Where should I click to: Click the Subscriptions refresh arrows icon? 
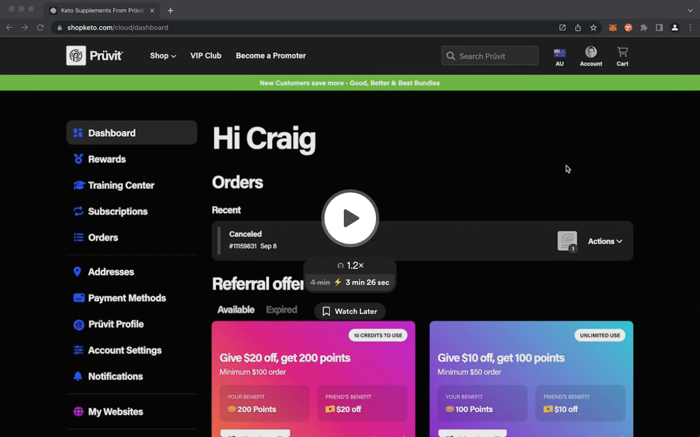[x=79, y=211]
